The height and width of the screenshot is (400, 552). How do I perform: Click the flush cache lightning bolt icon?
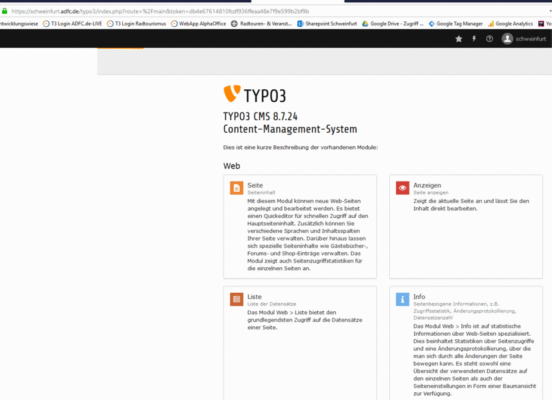click(x=475, y=39)
